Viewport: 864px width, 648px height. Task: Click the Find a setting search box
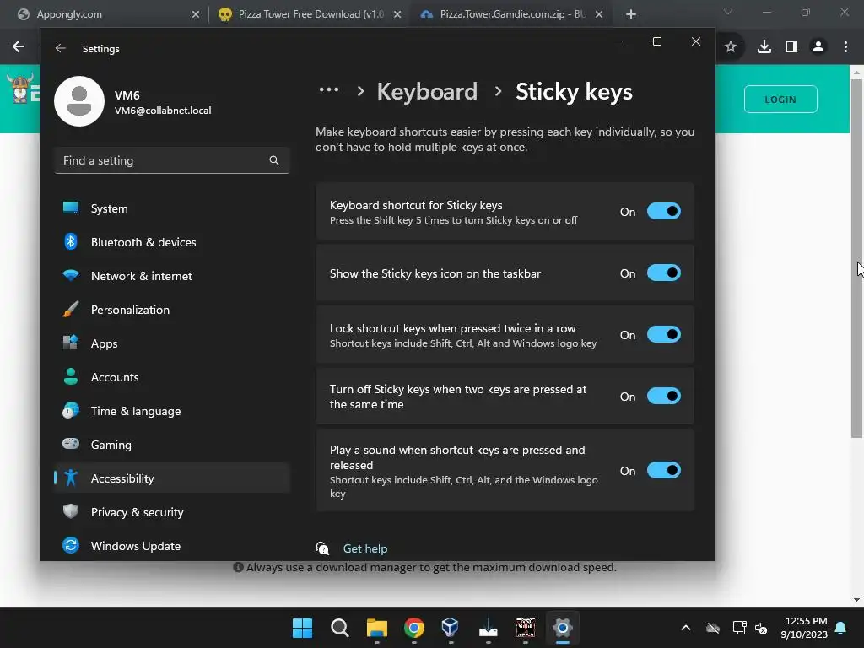point(172,160)
